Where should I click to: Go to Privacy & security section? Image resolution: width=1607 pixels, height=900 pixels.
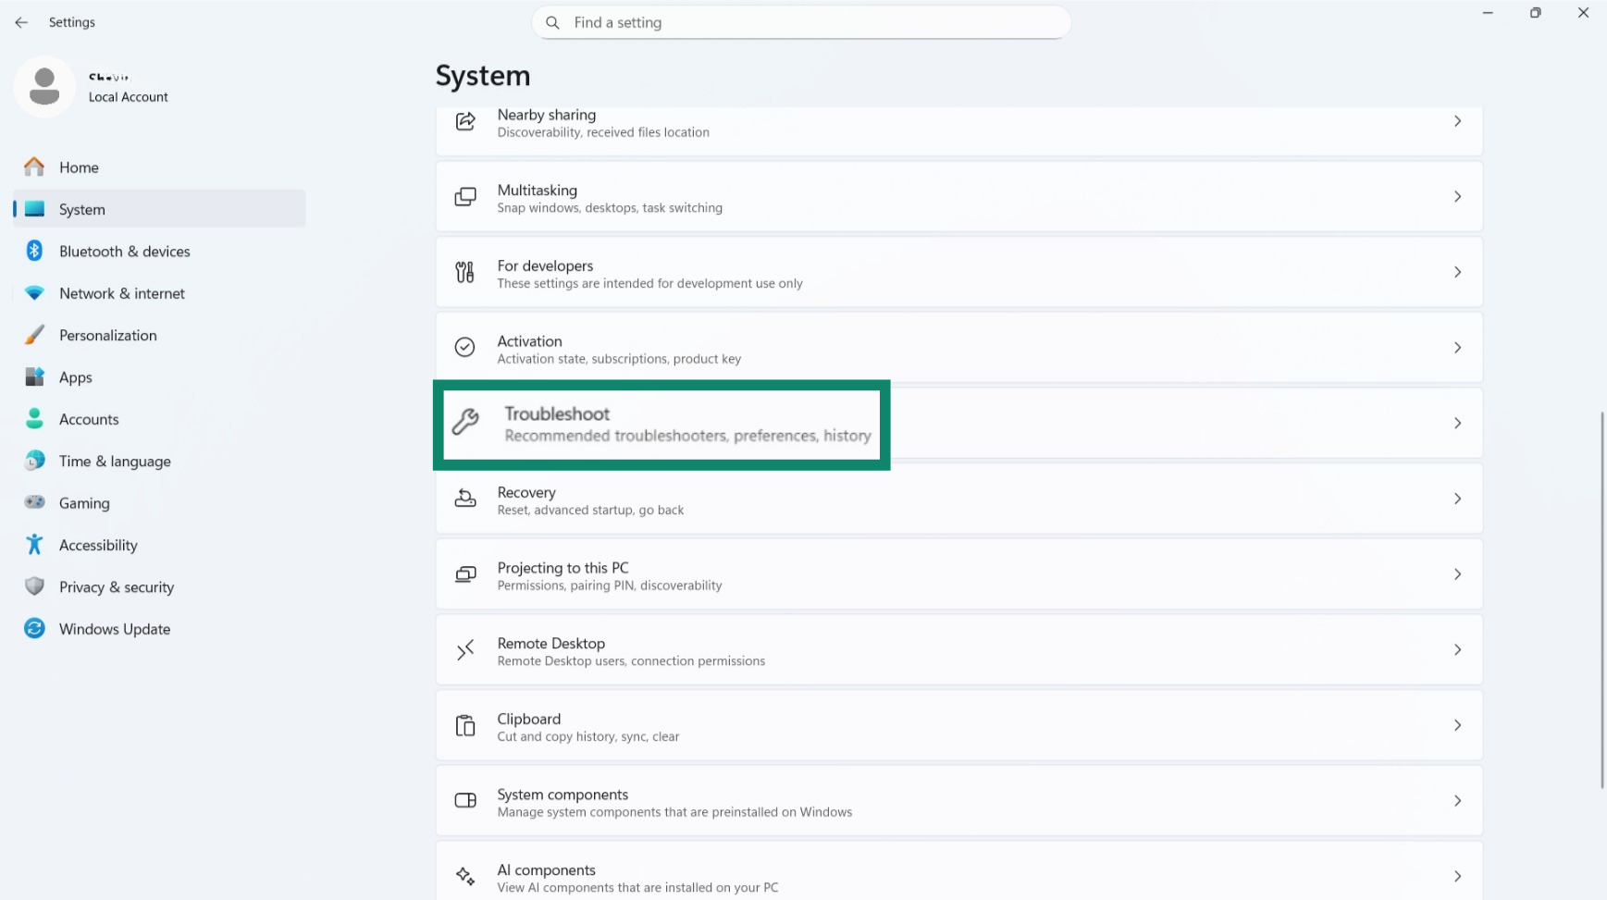(x=116, y=587)
